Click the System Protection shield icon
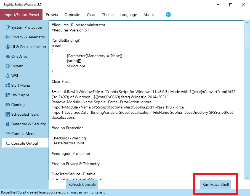250x196 pixels. point(8,27)
